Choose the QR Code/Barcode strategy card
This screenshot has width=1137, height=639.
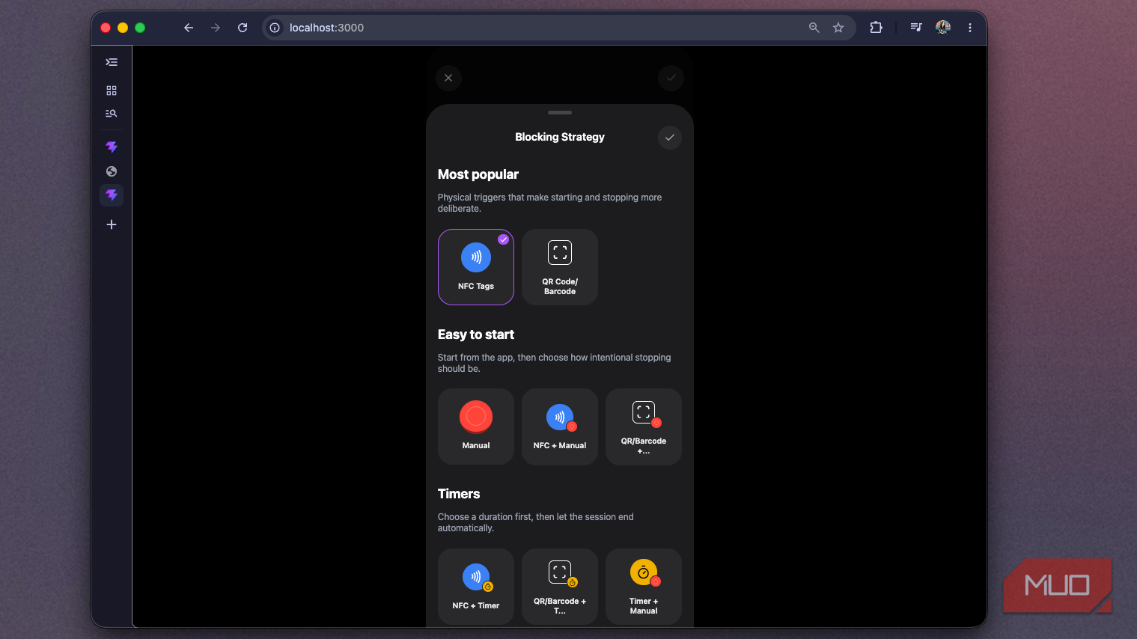(560, 267)
